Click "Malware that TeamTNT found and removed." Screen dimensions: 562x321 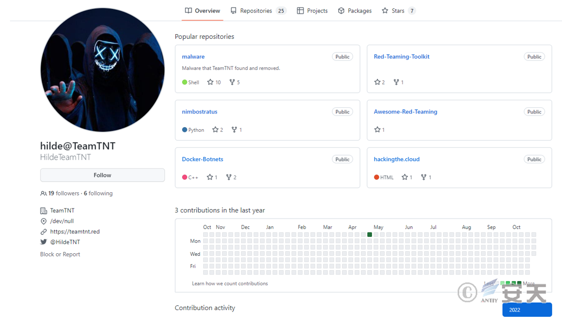231,68
